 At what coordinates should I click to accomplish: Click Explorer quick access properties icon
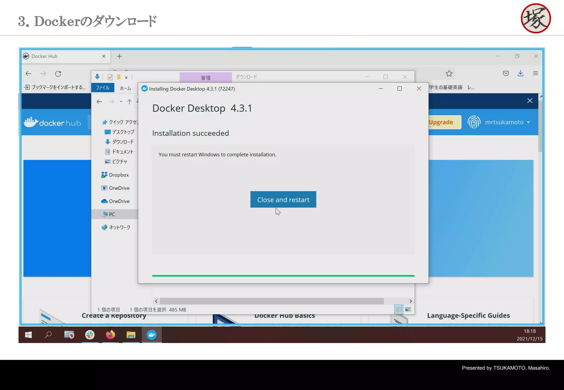point(110,77)
